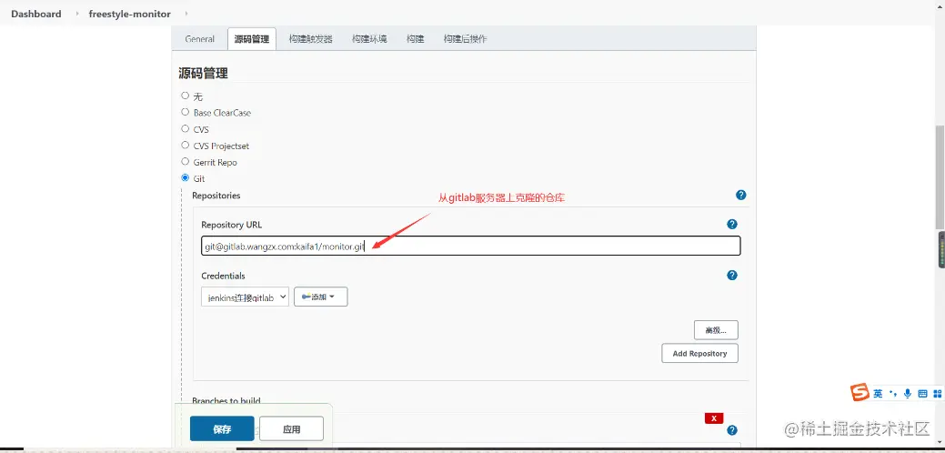Open the Sogou toolbox grid icon
Viewport: 945px width, 453px height.
click(937, 393)
